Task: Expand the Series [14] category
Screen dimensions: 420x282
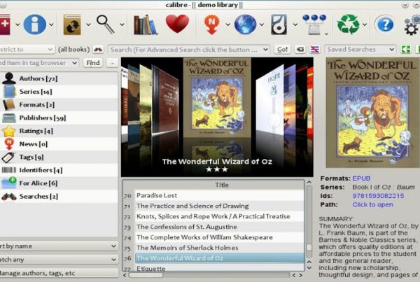Action: point(59,92)
